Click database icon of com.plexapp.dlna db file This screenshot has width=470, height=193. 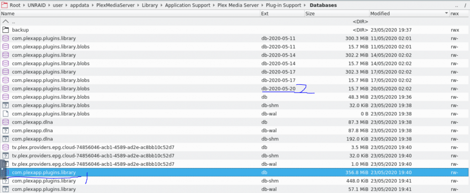point(5,122)
